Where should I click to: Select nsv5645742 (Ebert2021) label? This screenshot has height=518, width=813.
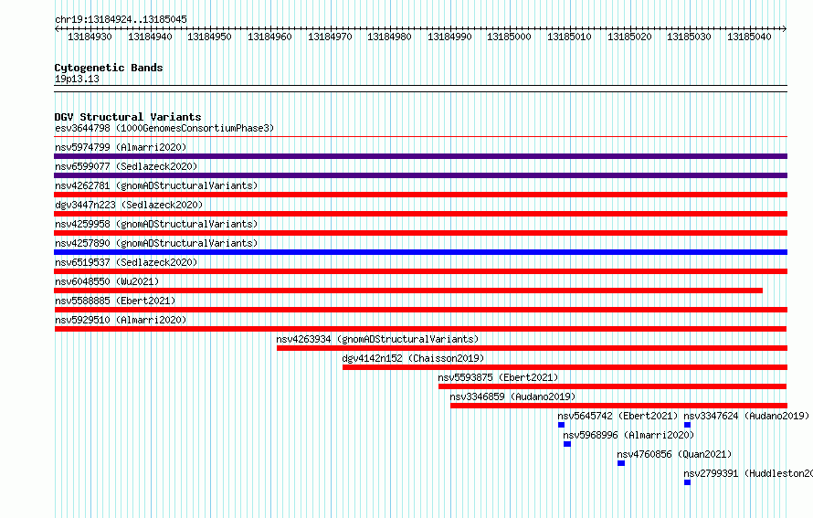(618, 416)
